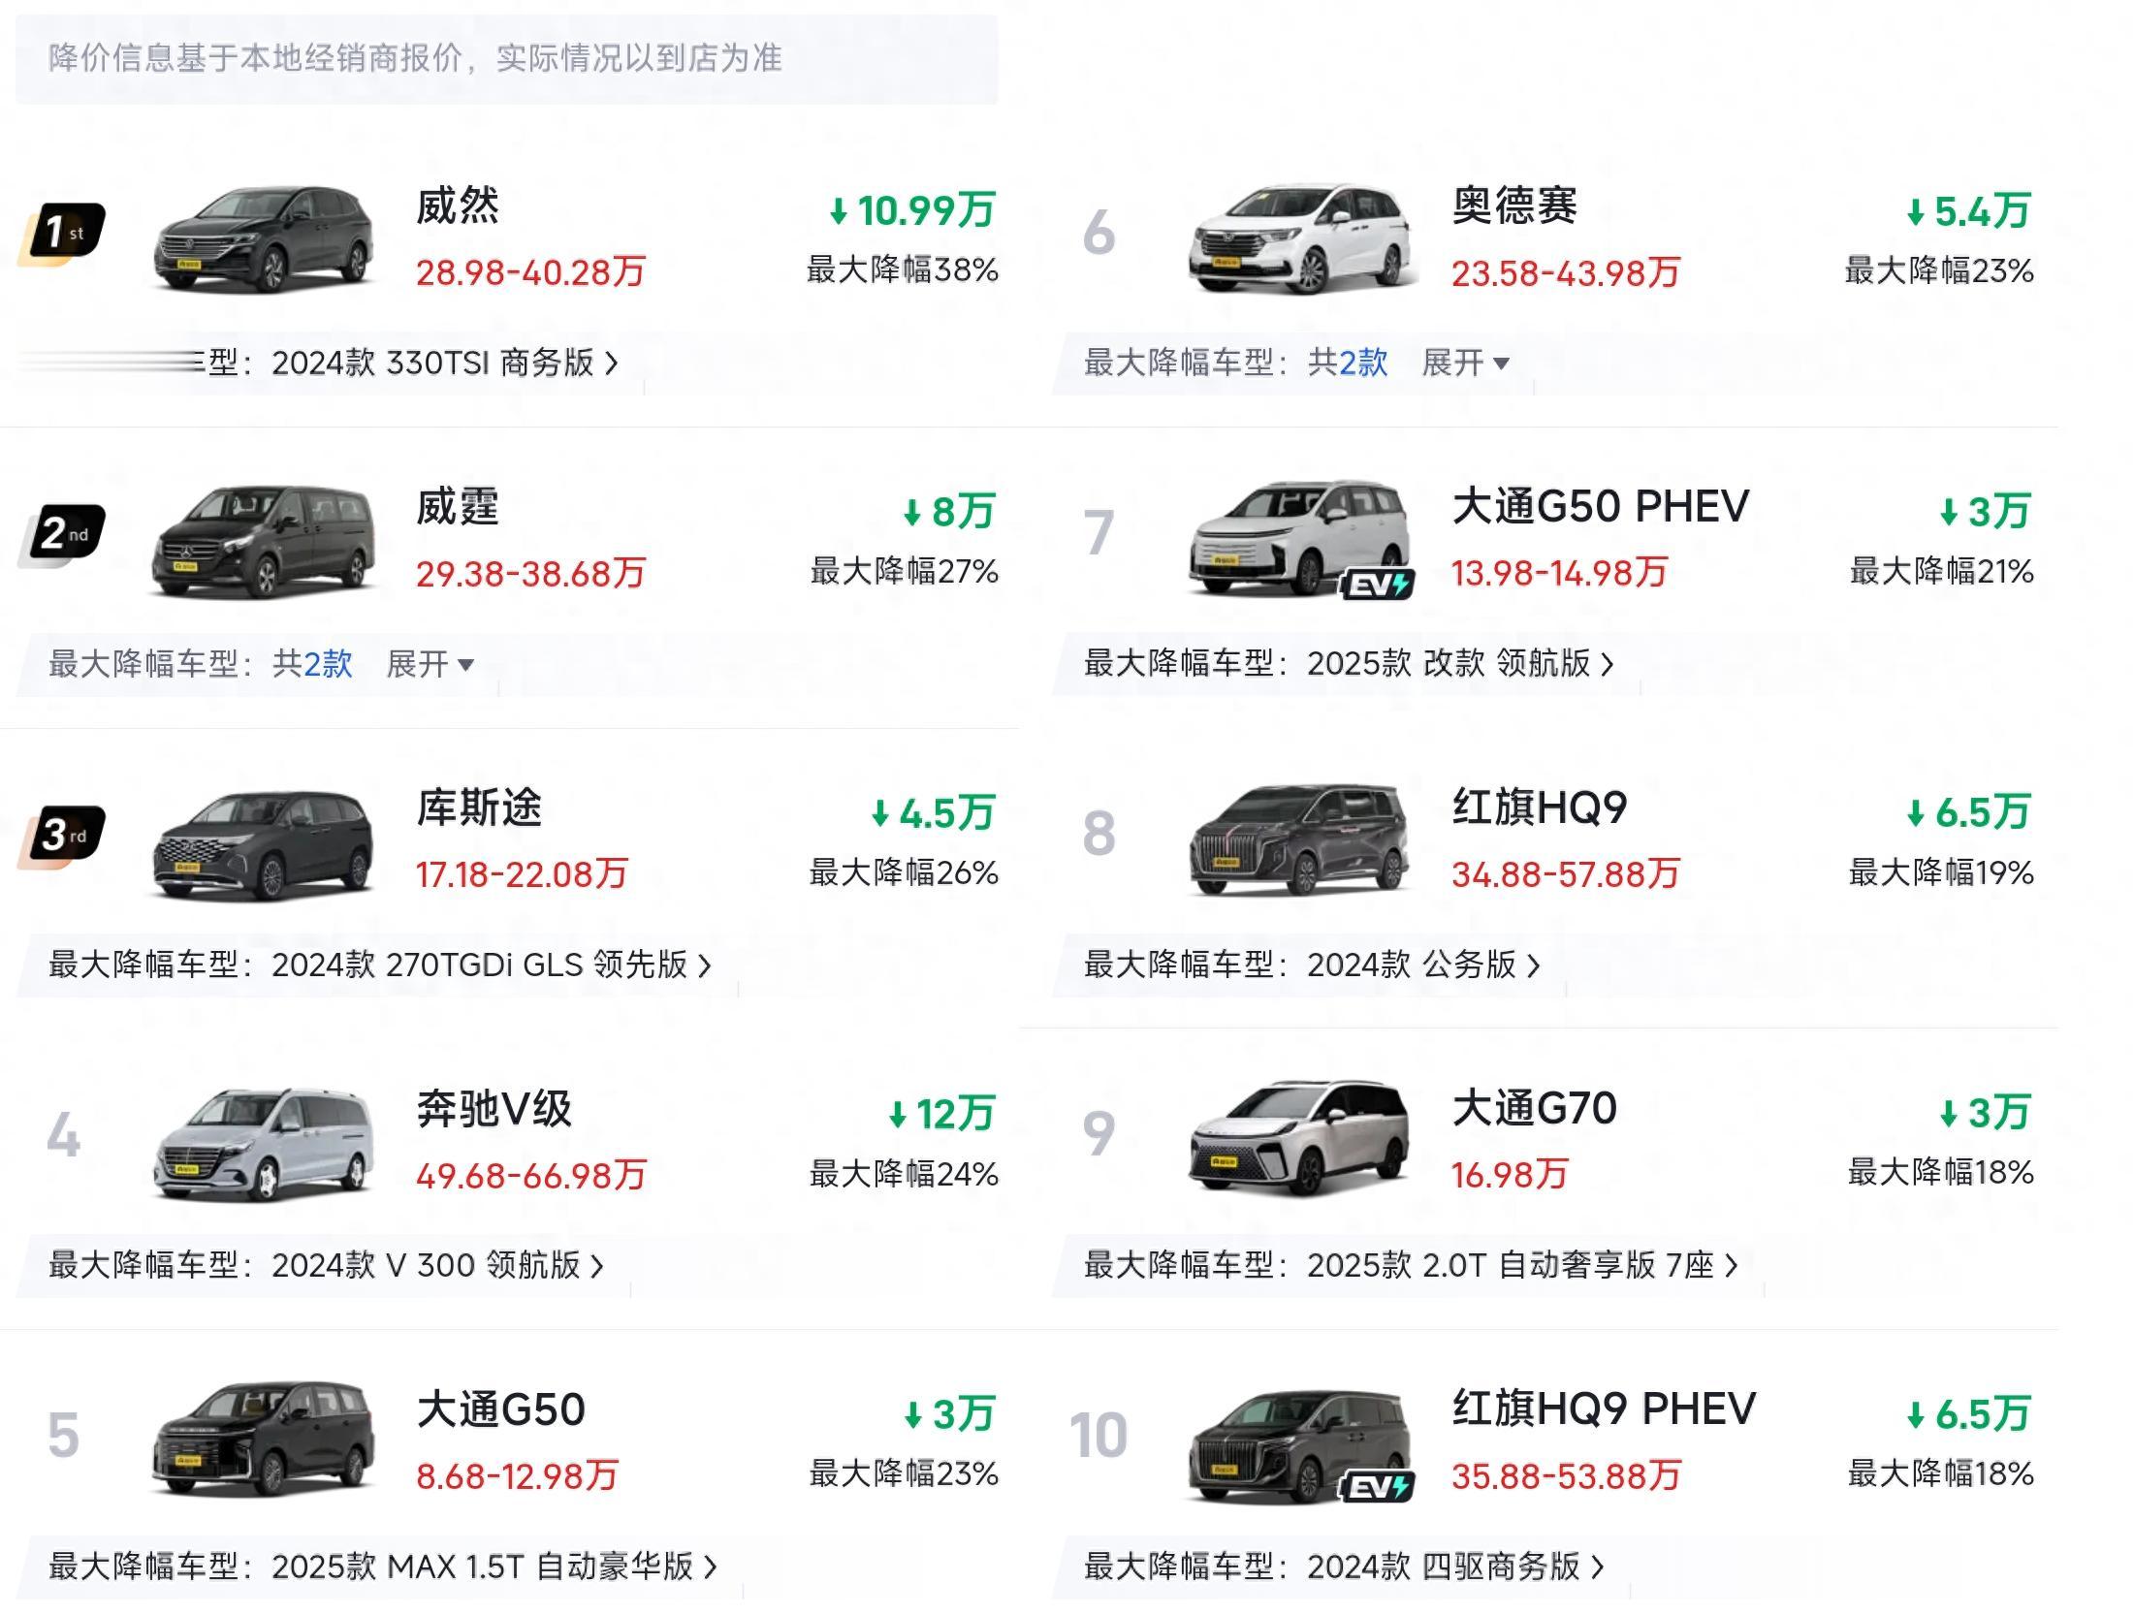Click the green down arrow beside 12万

[898, 1115]
